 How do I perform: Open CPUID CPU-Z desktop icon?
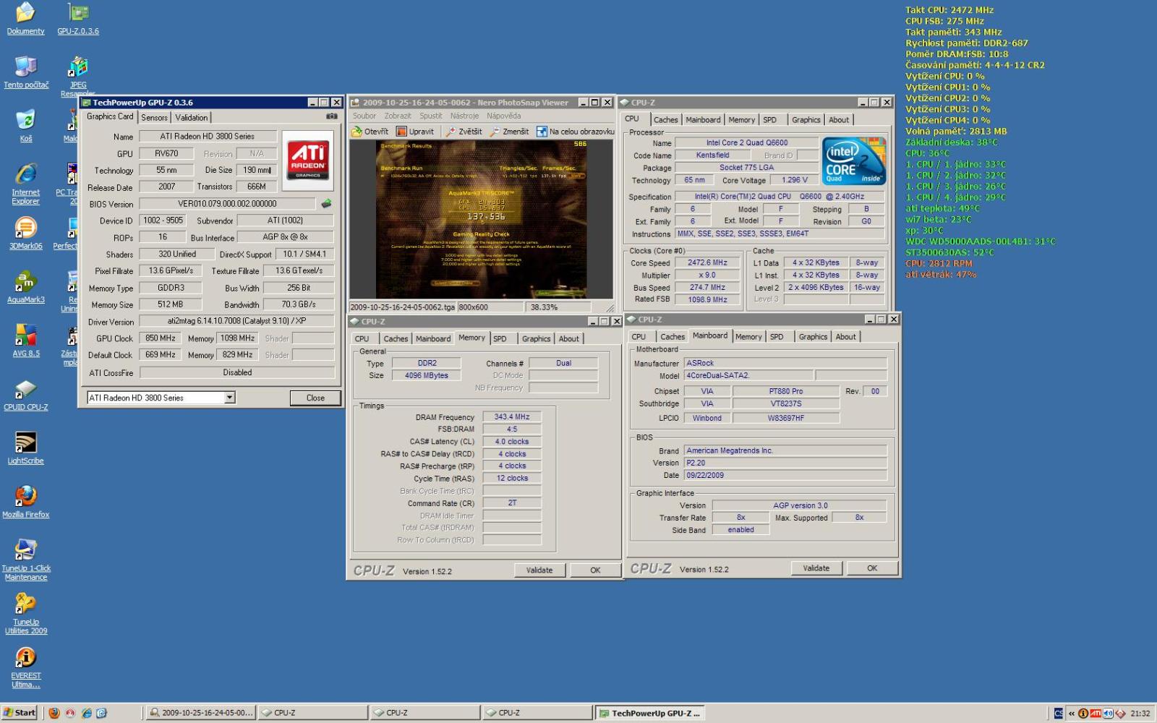(x=26, y=394)
